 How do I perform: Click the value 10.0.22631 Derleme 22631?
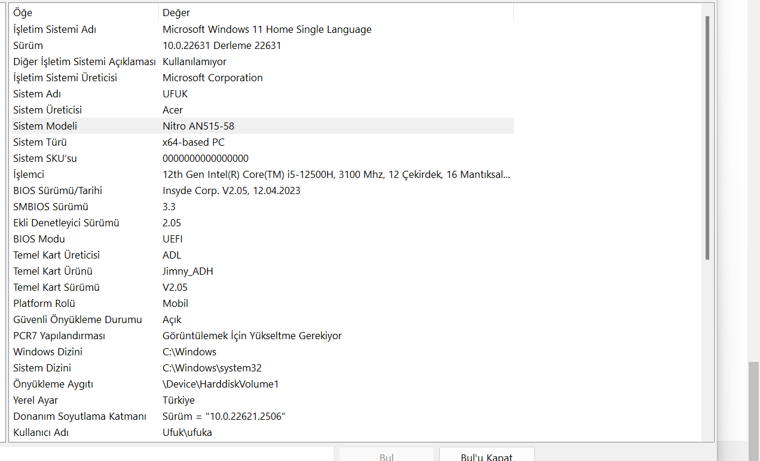(x=222, y=45)
